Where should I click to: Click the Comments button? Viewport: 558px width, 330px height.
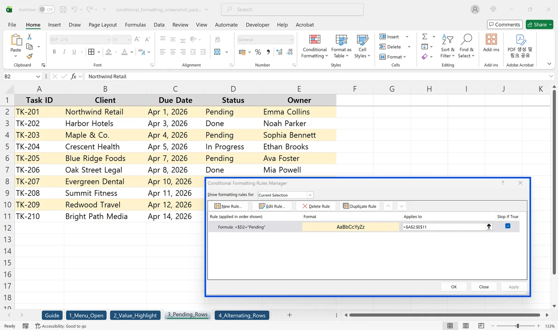pos(505,24)
